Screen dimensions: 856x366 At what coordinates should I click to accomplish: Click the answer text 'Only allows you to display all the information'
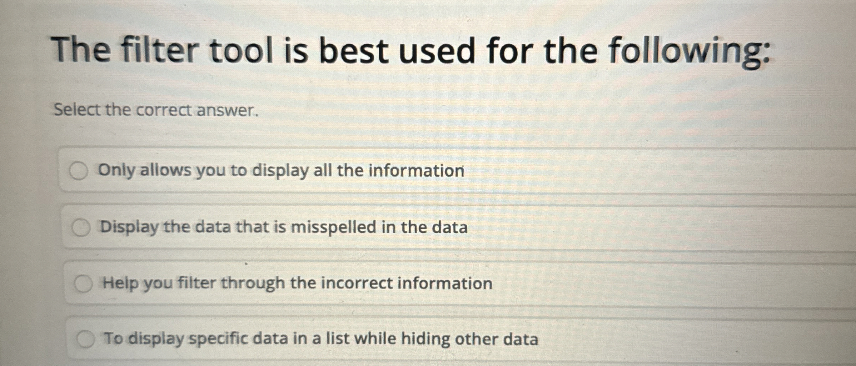[x=281, y=171]
